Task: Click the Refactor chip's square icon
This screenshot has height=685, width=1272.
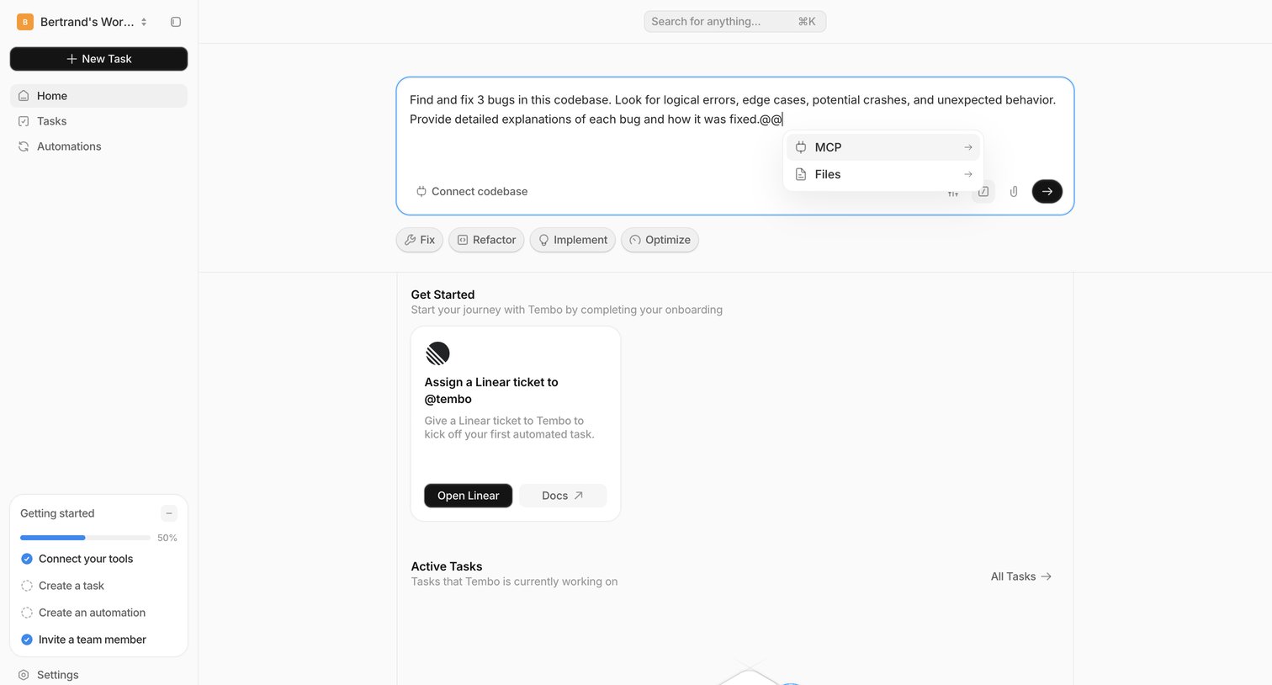Action: pos(463,240)
